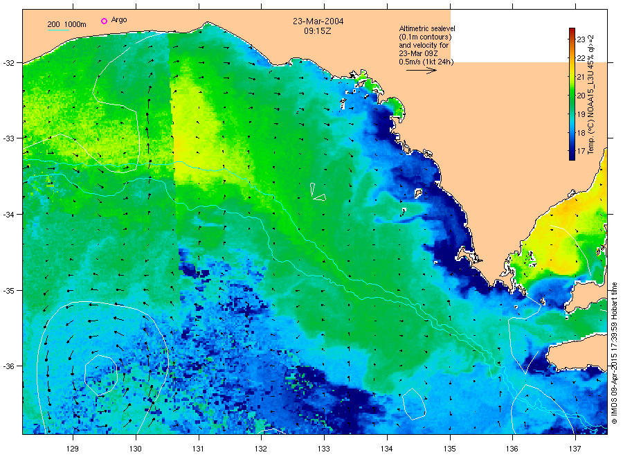
Task: Click longitude label '131'
Action: (198, 449)
